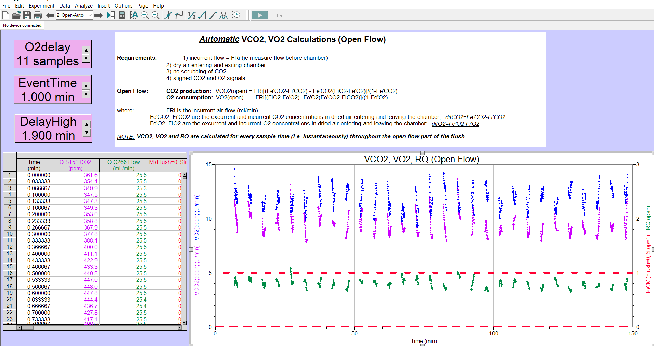
Task: Click the Autoscale graph icon
Action: pos(134,15)
